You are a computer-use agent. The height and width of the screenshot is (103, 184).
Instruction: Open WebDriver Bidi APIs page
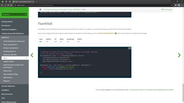coord(10,55)
